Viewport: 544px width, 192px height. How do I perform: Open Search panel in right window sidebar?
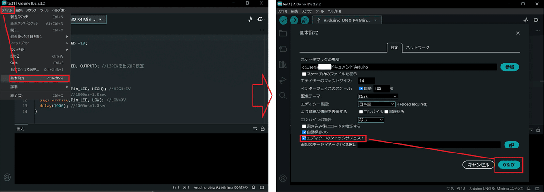283,95
